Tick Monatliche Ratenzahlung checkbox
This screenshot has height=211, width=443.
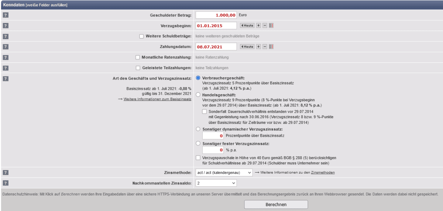coord(138,57)
